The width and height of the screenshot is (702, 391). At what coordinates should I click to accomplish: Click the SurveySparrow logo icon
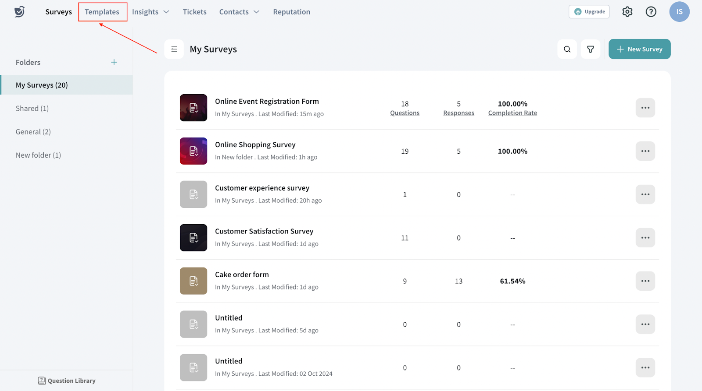[x=19, y=12]
